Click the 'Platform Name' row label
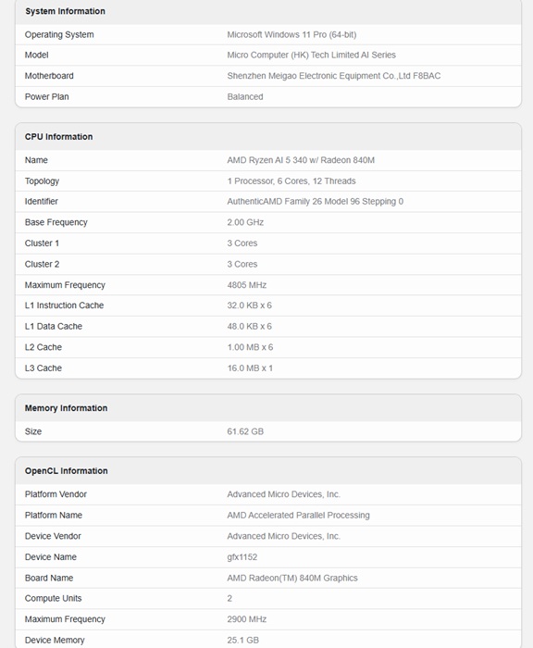The image size is (533, 648). click(x=54, y=516)
